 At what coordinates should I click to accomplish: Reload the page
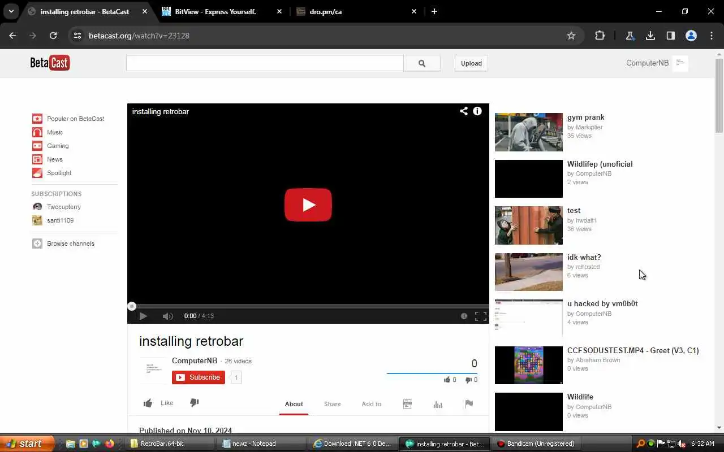(53, 36)
